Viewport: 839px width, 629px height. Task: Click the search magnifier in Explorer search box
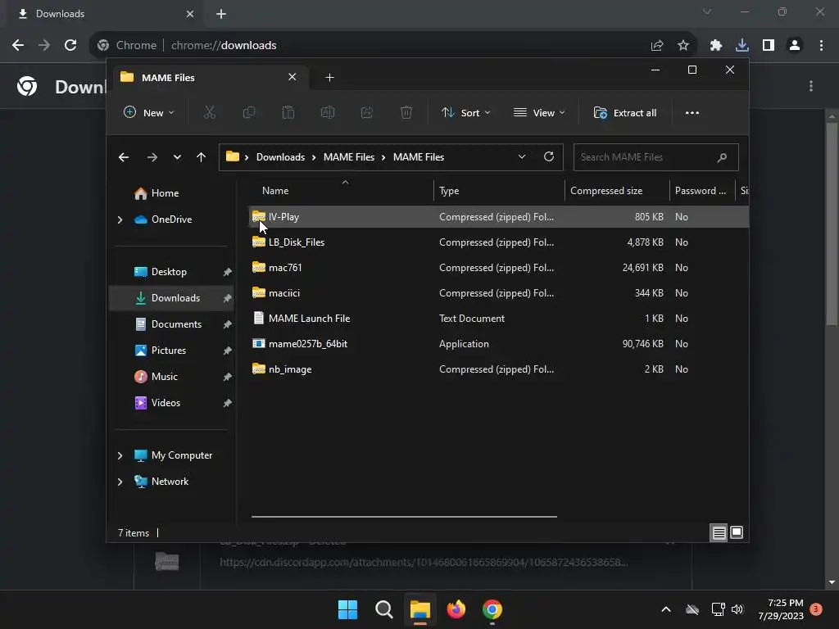(x=722, y=157)
